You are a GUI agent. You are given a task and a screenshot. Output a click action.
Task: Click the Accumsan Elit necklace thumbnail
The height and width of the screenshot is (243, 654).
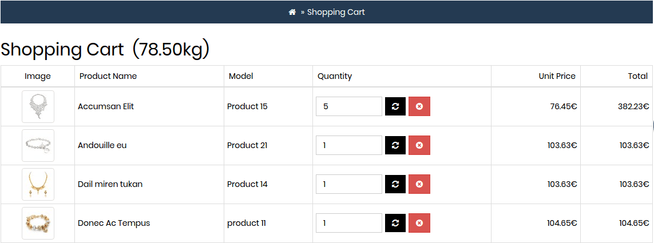point(38,106)
